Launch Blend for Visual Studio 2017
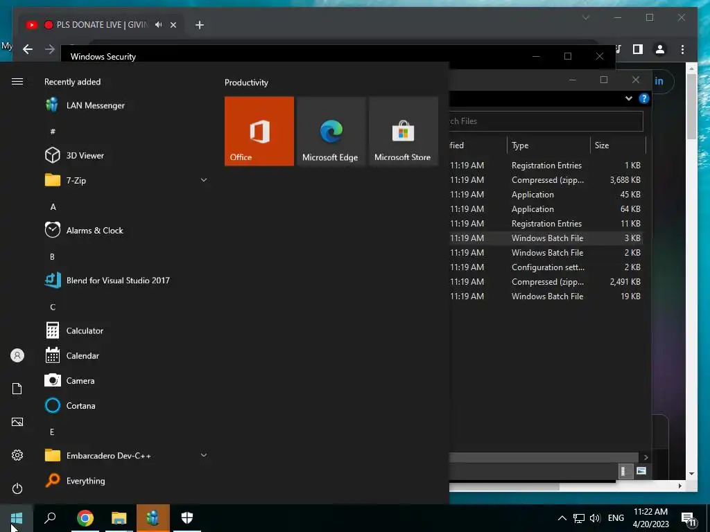Screen dimensions: 710x532 pyautogui.click(x=125, y=281)
